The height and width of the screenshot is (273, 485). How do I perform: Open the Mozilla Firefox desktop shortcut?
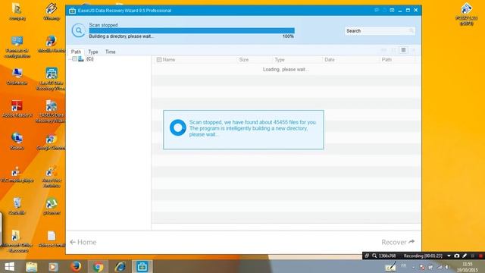coord(51,44)
